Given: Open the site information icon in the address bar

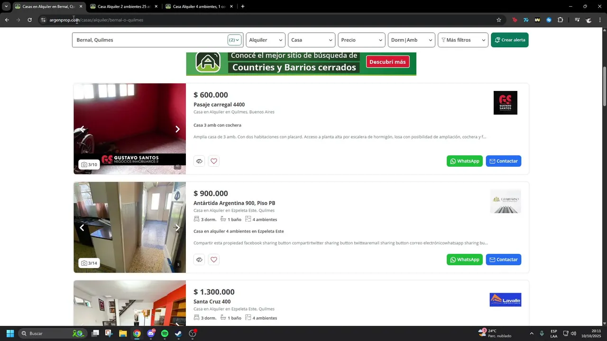Looking at the screenshot, I should click(x=43, y=20).
